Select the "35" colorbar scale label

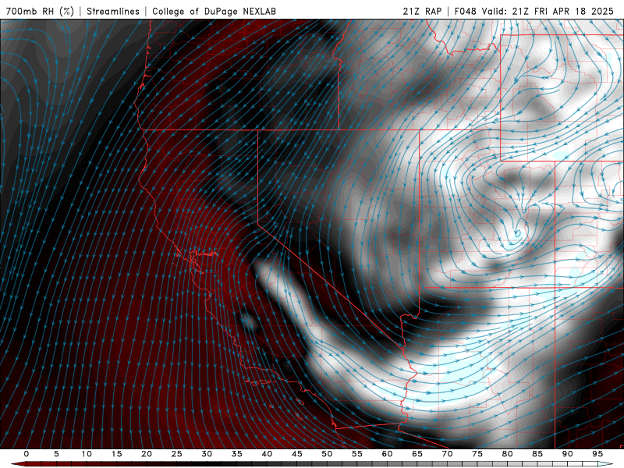click(237, 454)
